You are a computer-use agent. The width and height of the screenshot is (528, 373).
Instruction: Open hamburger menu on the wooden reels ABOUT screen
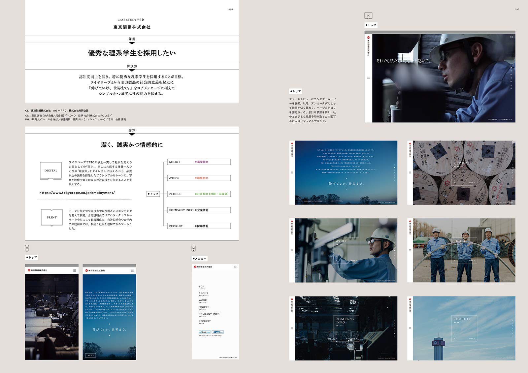pos(410,172)
